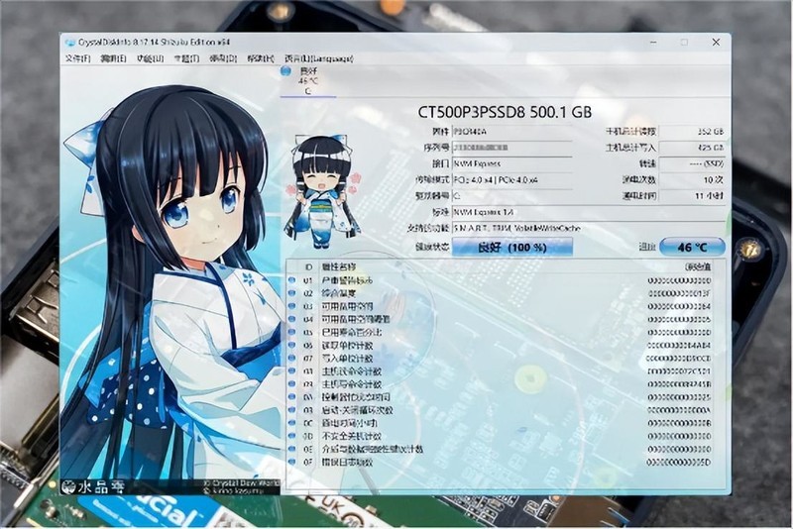Viewport: 793px width, 529px height.
Task: Click status orb of attribute 0E row
Action: coord(291,449)
